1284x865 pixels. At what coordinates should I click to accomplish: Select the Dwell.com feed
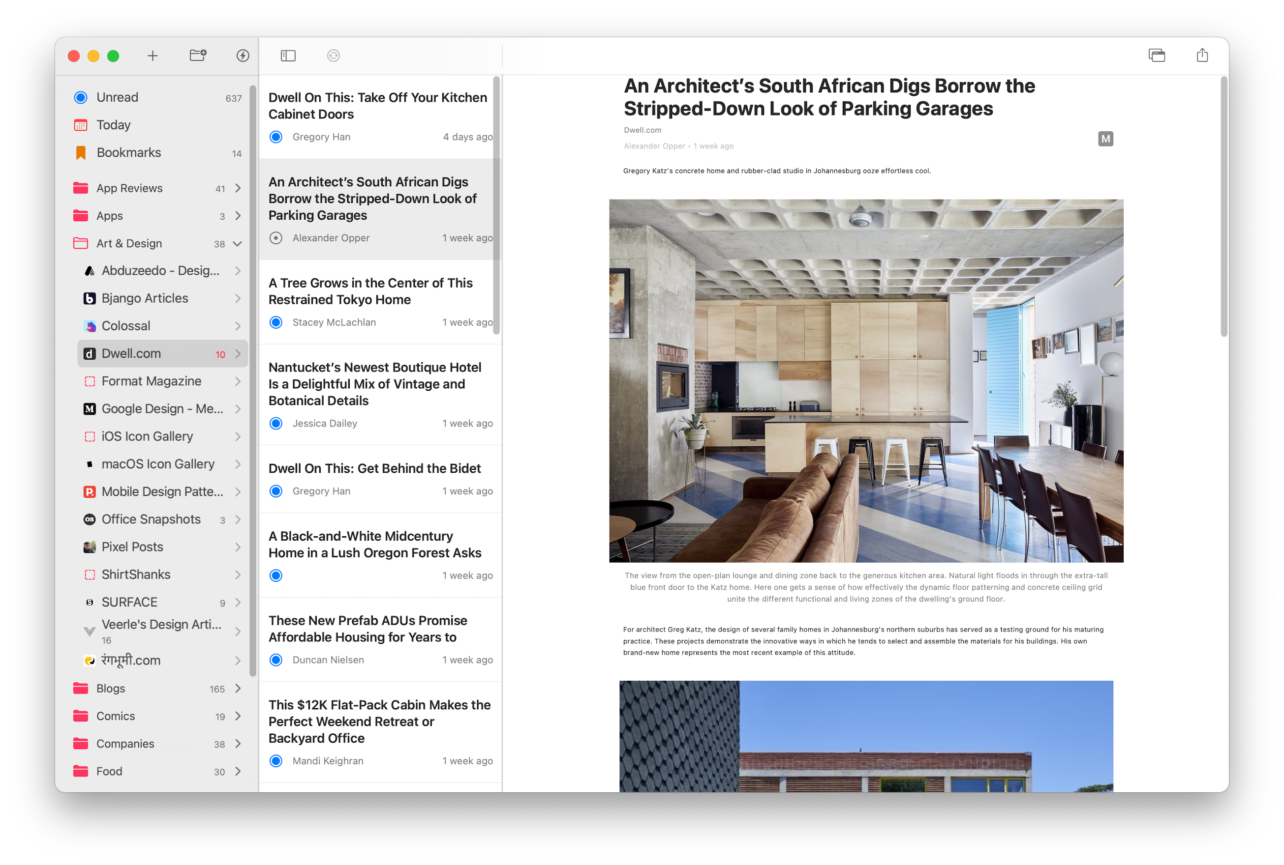pos(162,353)
